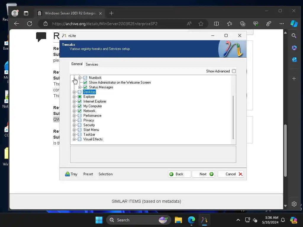Expand the Desktop tree node
303x227 pixels.
click(74, 92)
